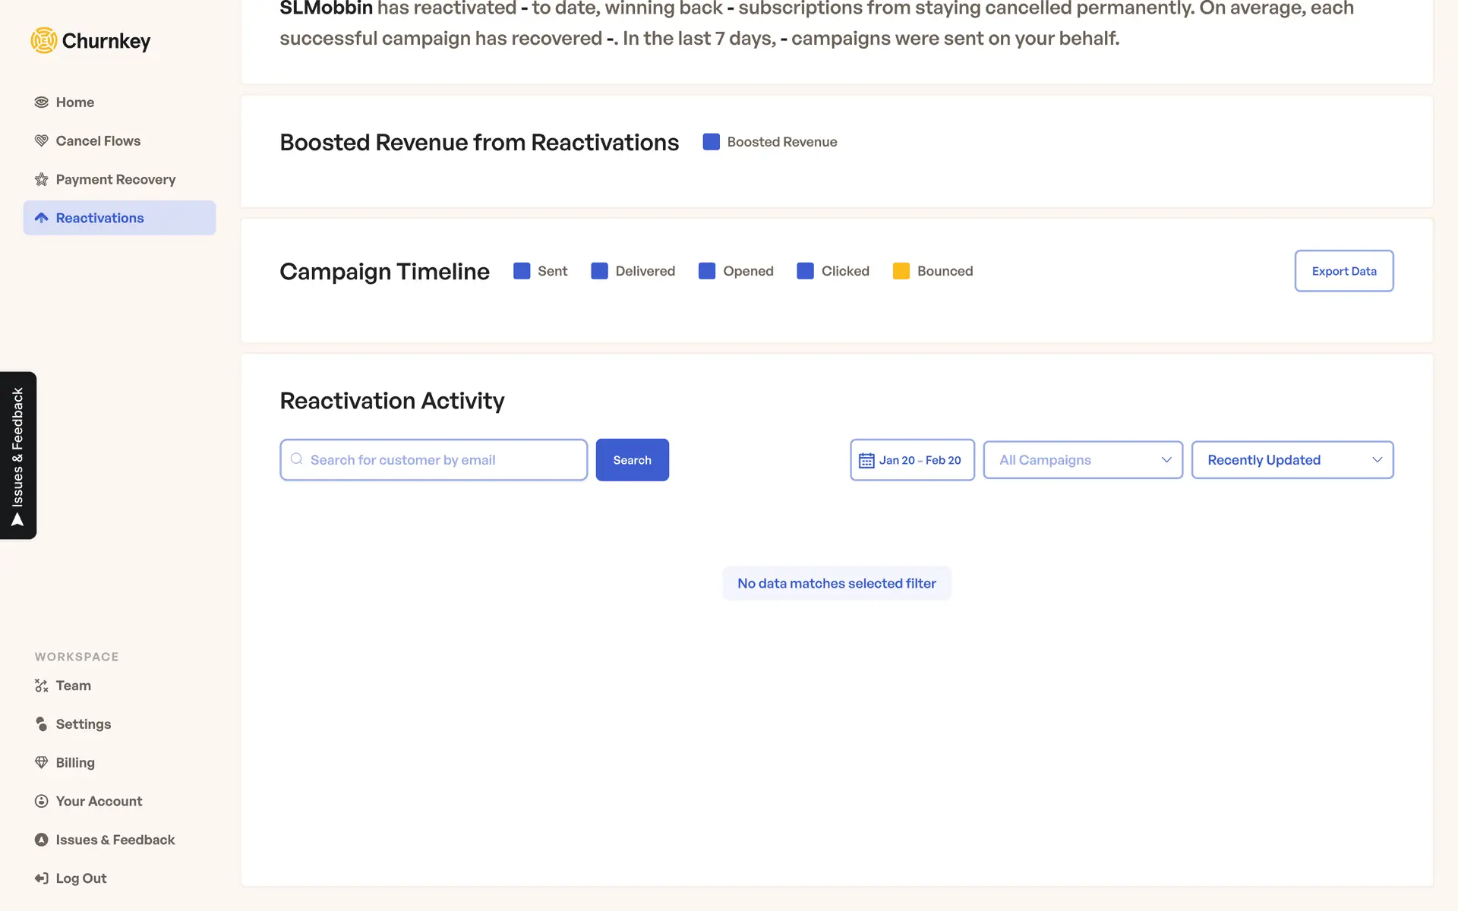Click the Log Out arrow icon
The height and width of the screenshot is (911, 1458).
pos(42,879)
